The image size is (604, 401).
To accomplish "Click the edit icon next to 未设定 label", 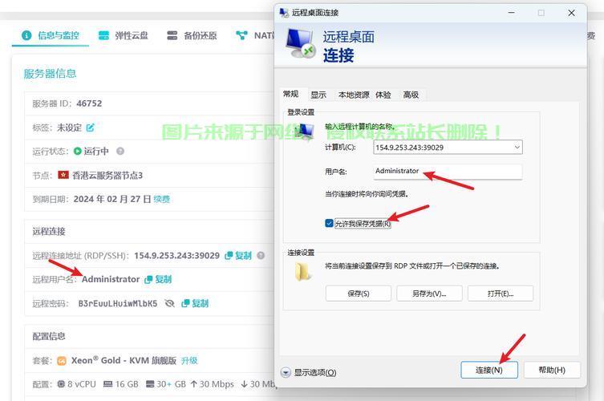I will [x=91, y=128].
